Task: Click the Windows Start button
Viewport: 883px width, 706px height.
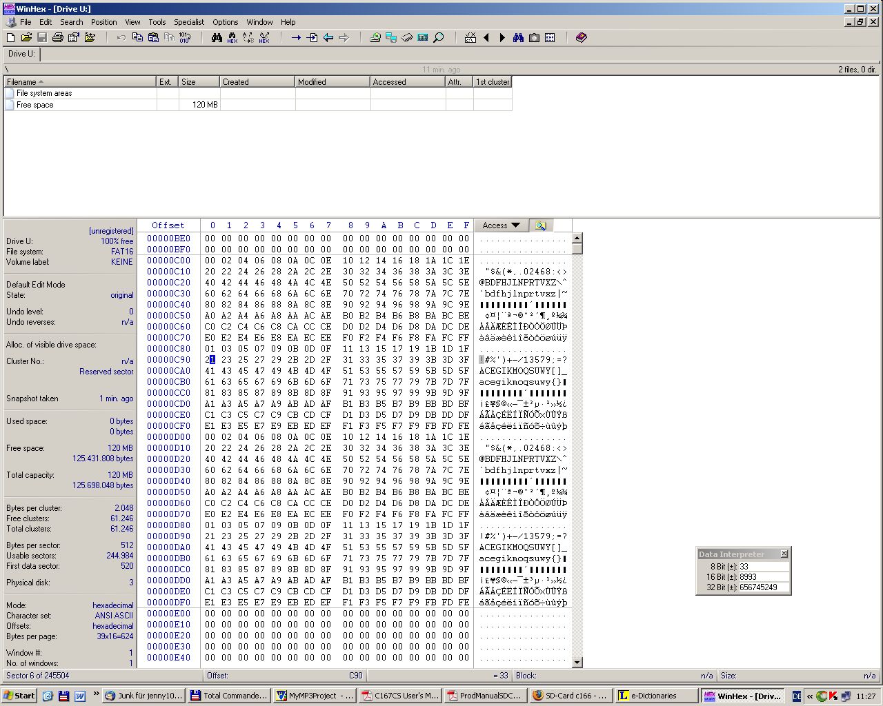Action: 19,696
